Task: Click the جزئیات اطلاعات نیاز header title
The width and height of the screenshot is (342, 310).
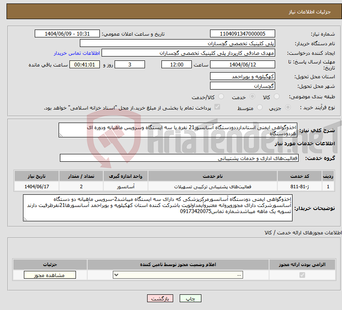Action: [x=310, y=12]
